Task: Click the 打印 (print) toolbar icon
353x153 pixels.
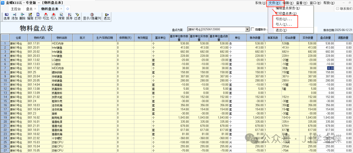Action: pos(38,17)
